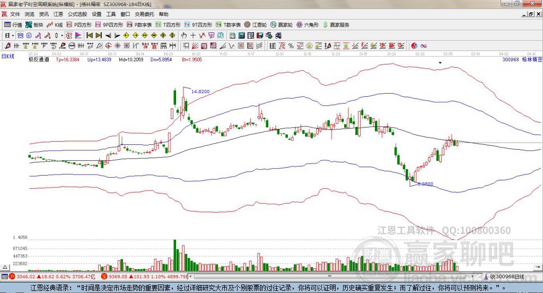
Task: Click the 赢家服务 service button
Action: pos(336,25)
